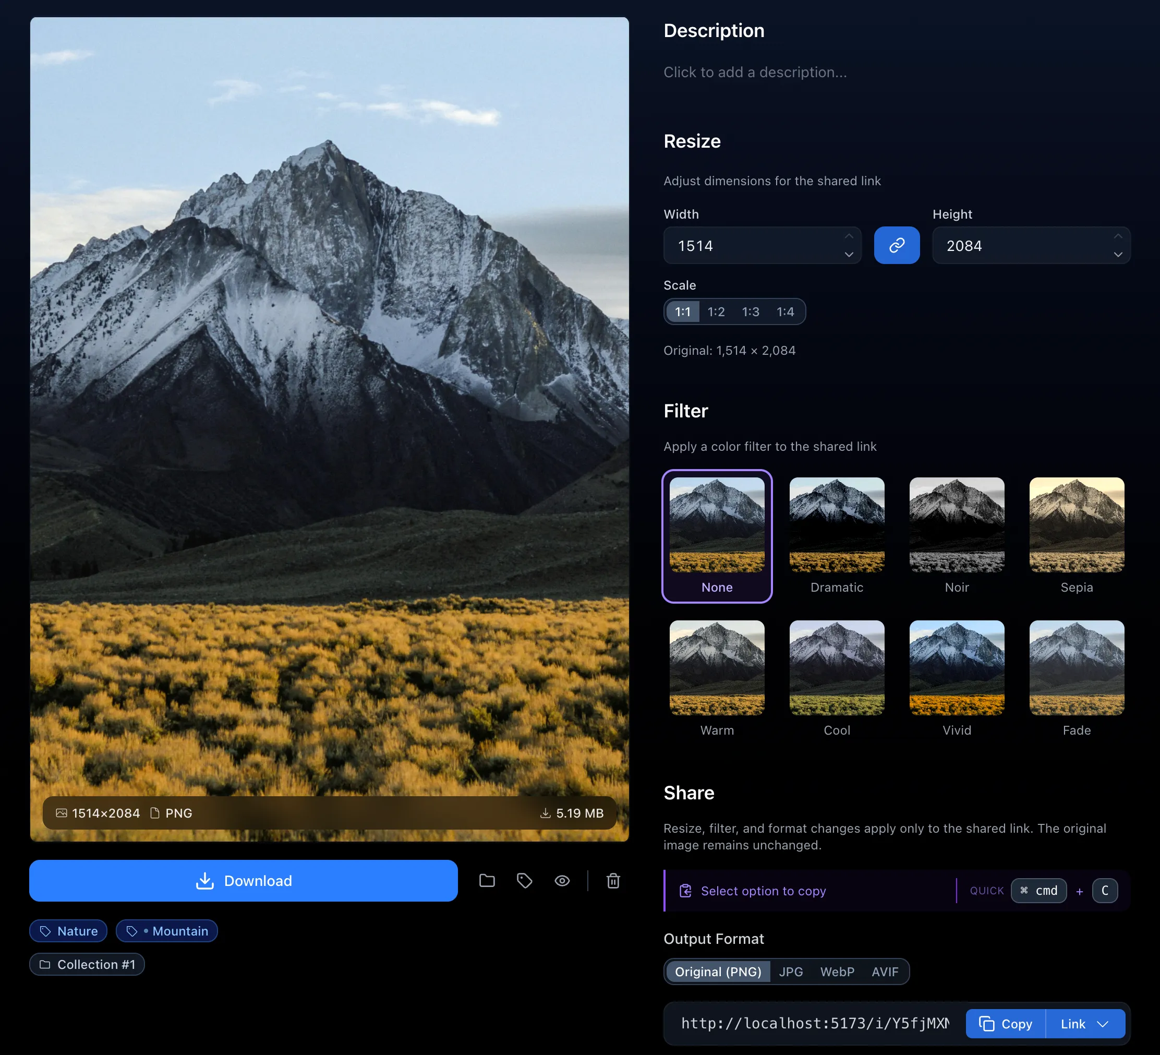The image size is (1160, 1055).
Task: Decrease the Width value with the down arrow
Action: 849,255
